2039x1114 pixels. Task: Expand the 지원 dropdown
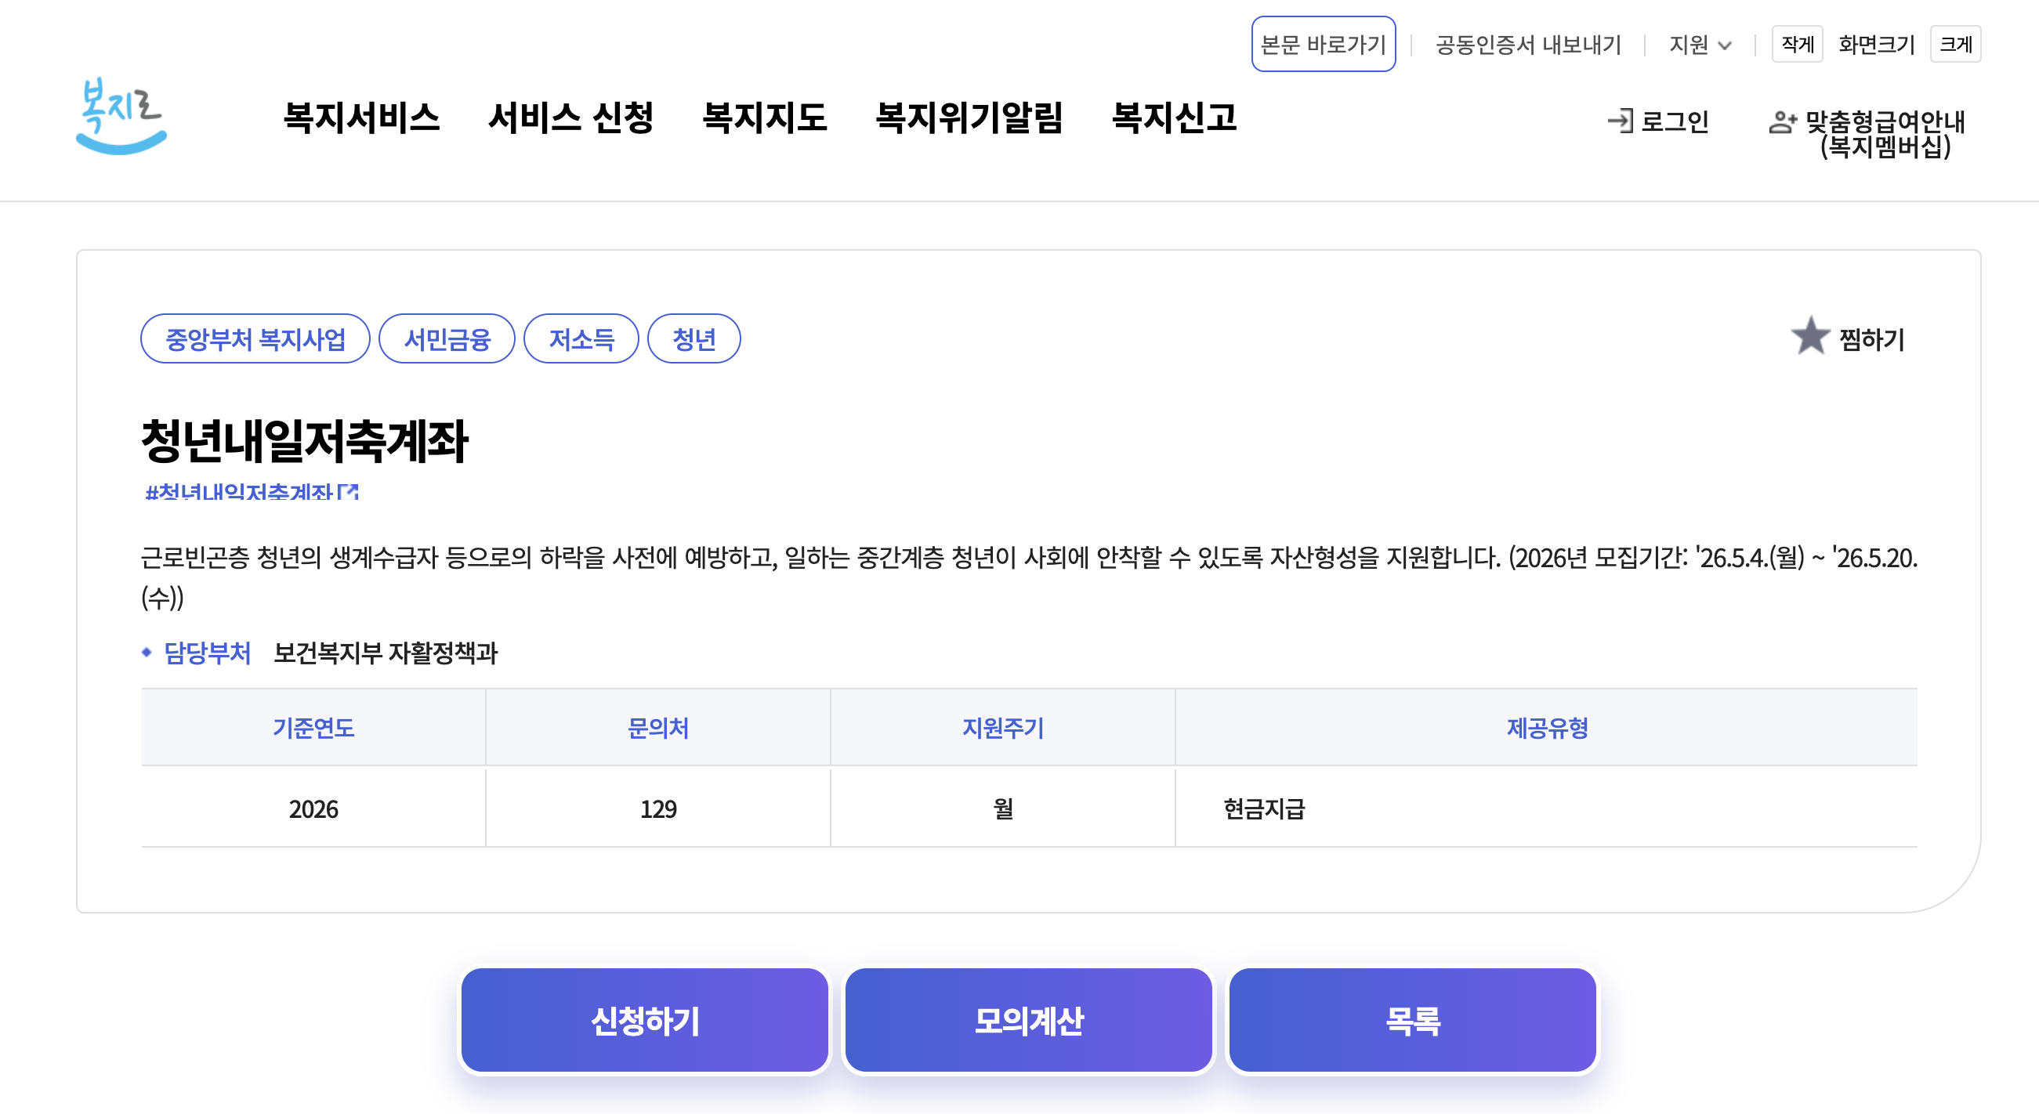tap(1700, 45)
